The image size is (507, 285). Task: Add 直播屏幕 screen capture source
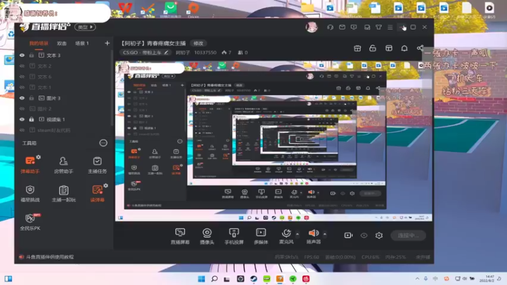point(180,236)
